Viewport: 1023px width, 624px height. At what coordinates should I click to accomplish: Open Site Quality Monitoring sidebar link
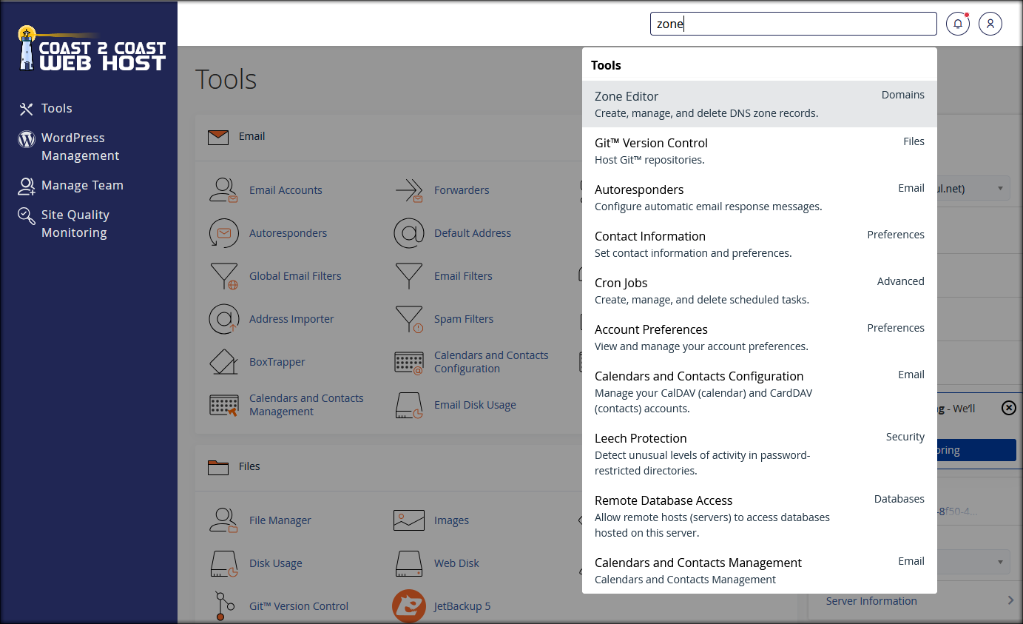75,224
